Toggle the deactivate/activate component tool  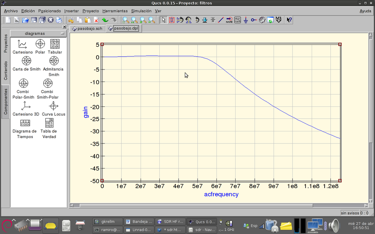click(x=171, y=20)
